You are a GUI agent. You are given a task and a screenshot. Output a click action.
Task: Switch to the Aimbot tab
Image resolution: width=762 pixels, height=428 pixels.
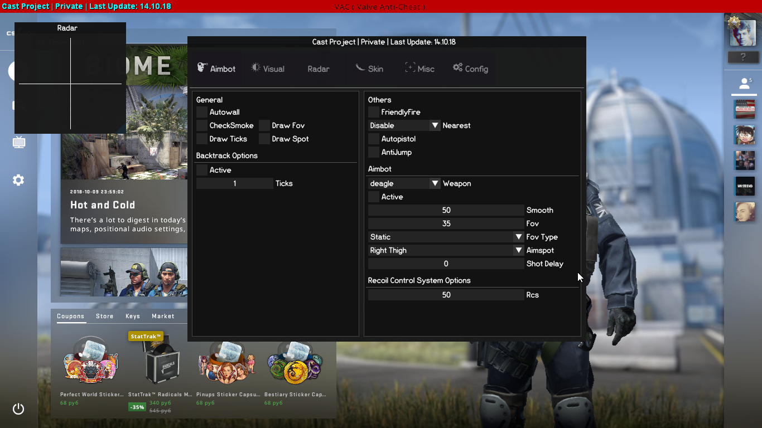tap(217, 69)
